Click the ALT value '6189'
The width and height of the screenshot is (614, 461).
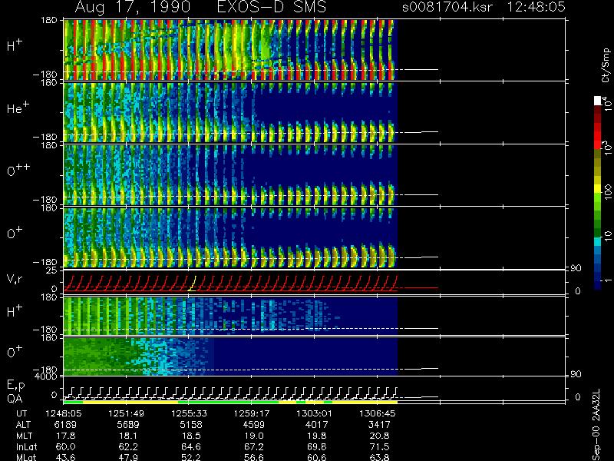(65, 425)
